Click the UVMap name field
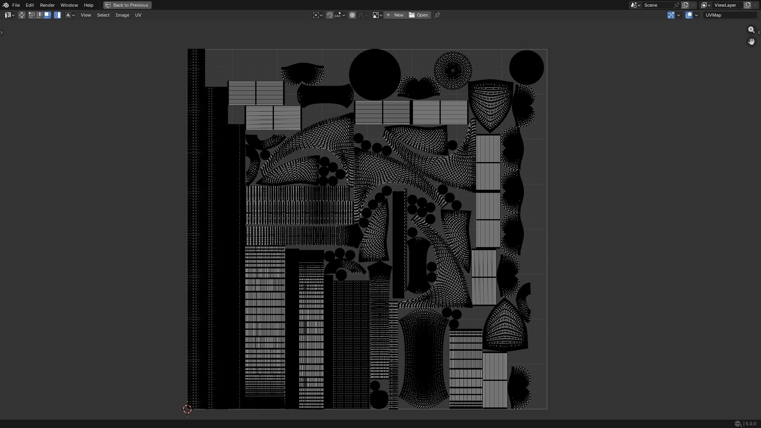This screenshot has width=761, height=428. point(730,15)
